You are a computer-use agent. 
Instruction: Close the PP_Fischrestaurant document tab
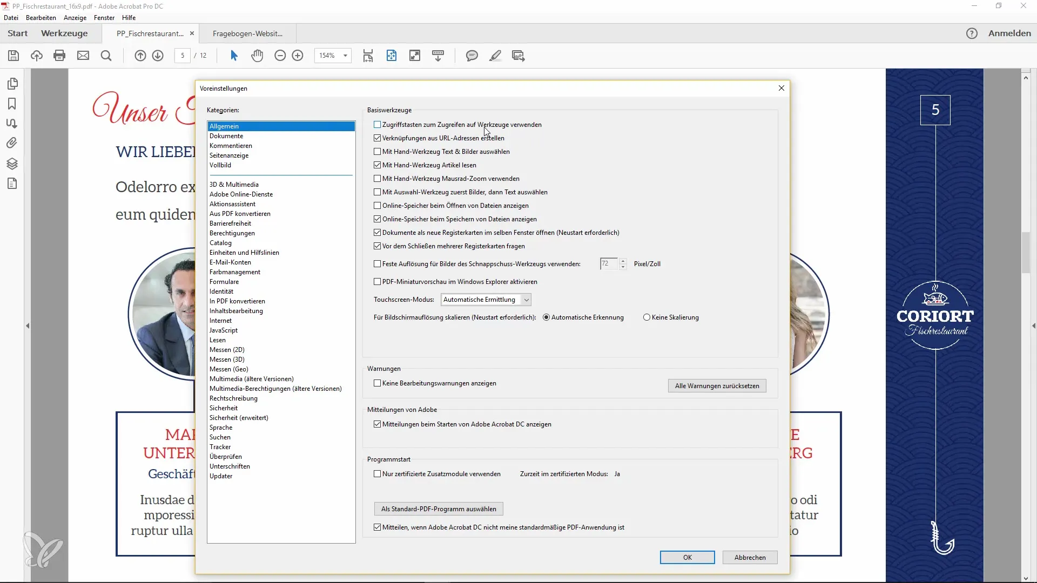pyautogui.click(x=192, y=33)
